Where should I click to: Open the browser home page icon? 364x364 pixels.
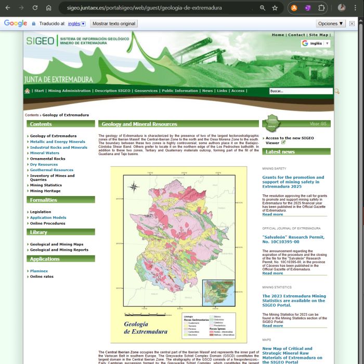pos(48,8)
